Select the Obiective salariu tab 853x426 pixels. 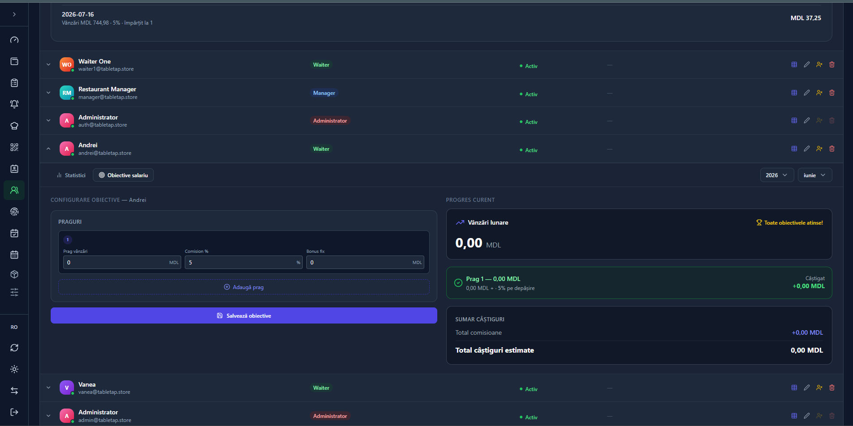pyautogui.click(x=123, y=175)
